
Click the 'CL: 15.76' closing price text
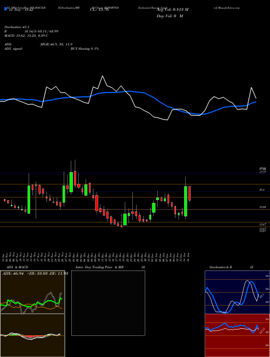(100, 10)
